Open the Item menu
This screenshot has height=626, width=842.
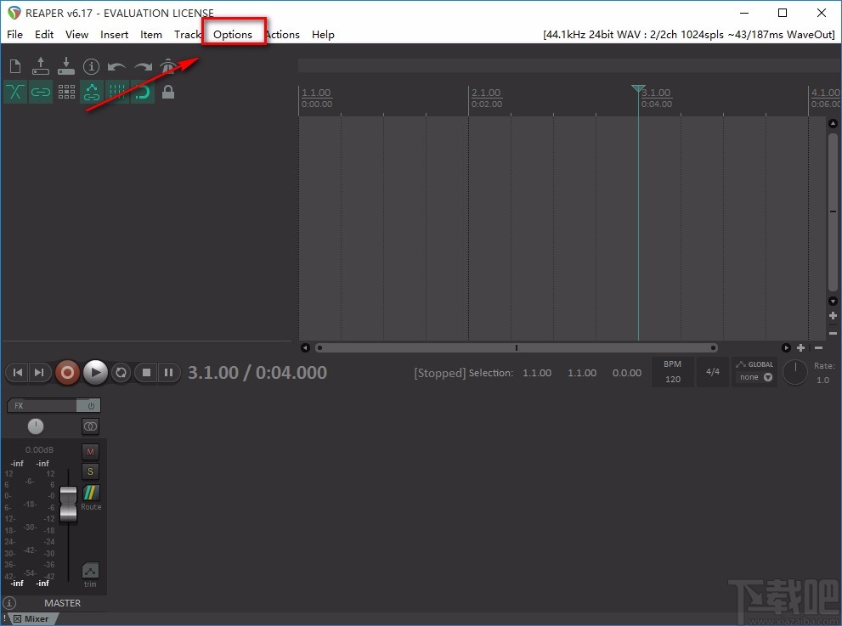point(151,34)
